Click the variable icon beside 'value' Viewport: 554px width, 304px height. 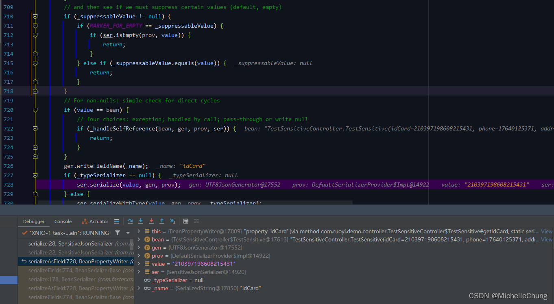(x=147, y=264)
